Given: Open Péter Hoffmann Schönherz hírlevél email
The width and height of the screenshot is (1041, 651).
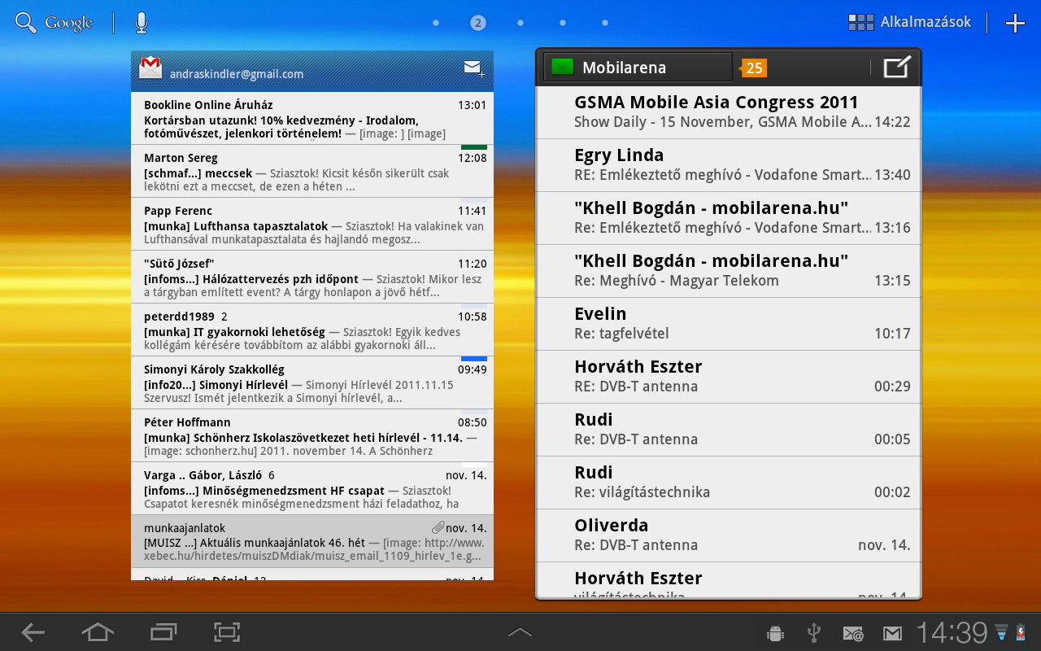Looking at the screenshot, I should tap(312, 435).
